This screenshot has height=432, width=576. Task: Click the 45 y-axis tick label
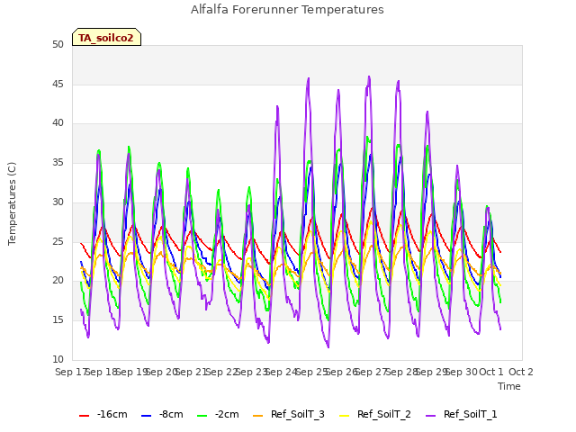(x=58, y=84)
